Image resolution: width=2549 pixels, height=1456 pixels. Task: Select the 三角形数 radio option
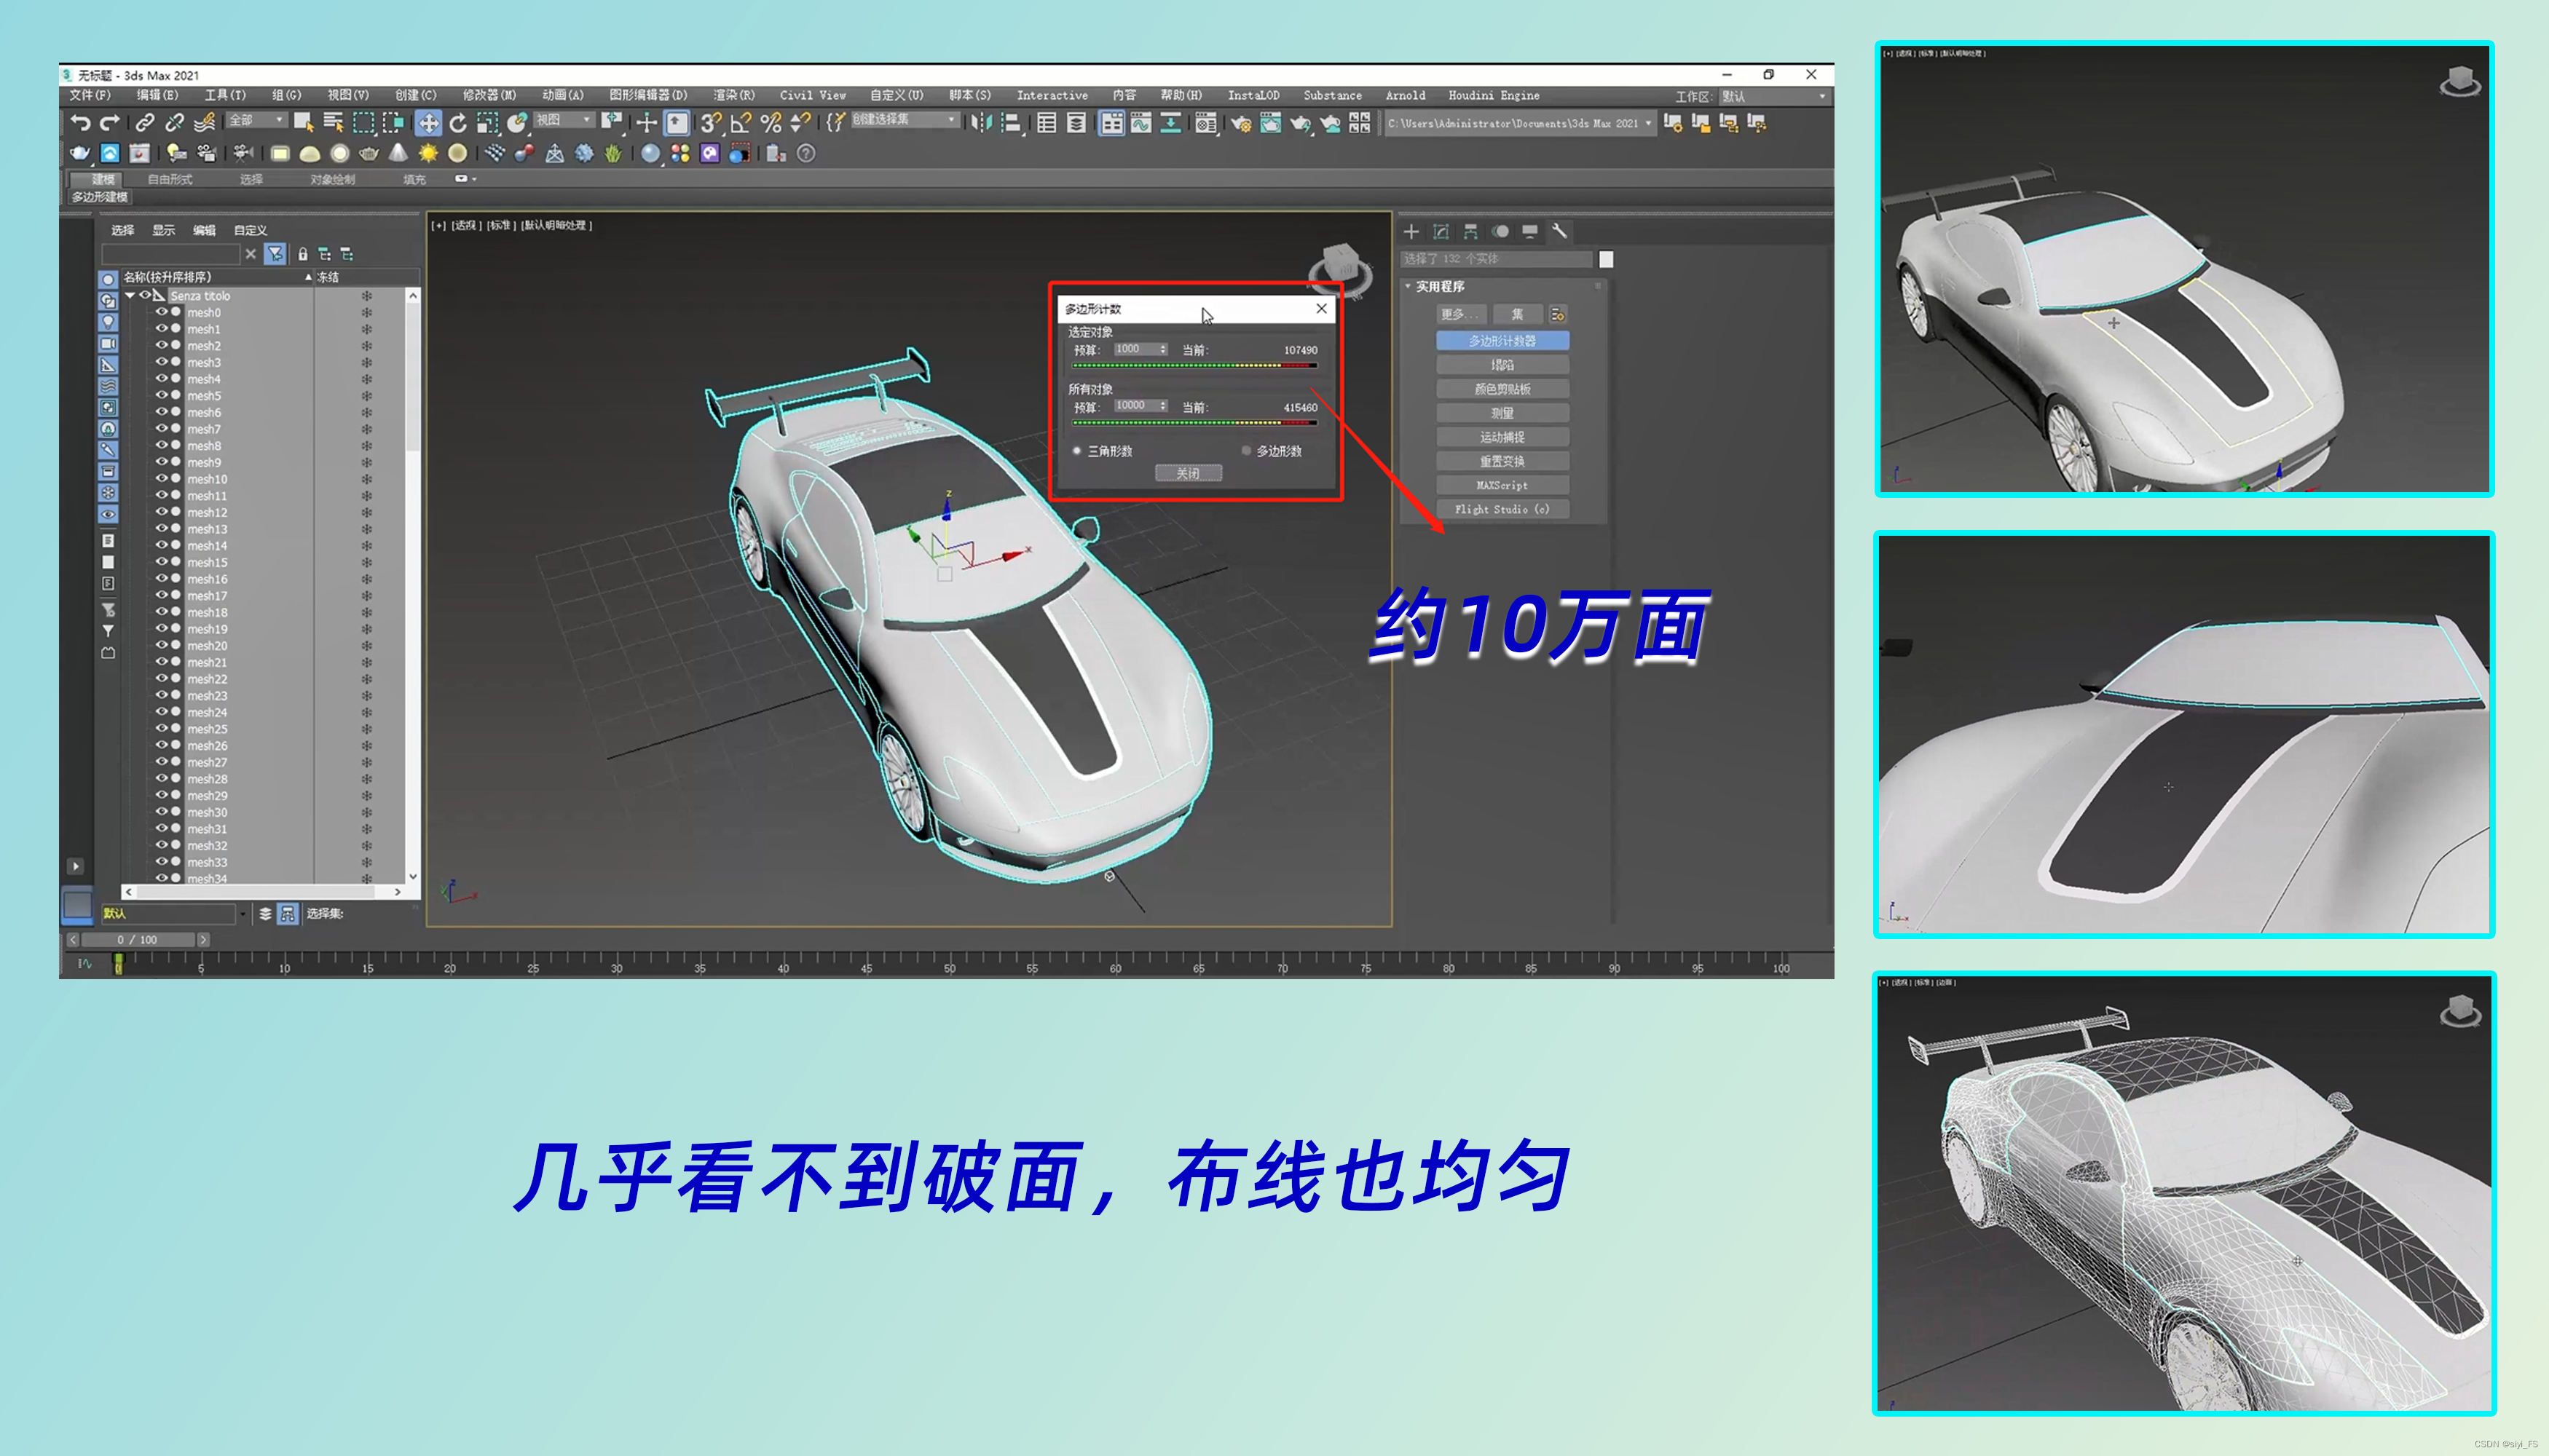pyautogui.click(x=1077, y=451)
